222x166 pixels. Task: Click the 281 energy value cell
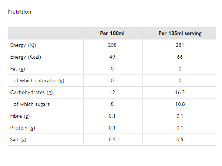pos(180,45)
